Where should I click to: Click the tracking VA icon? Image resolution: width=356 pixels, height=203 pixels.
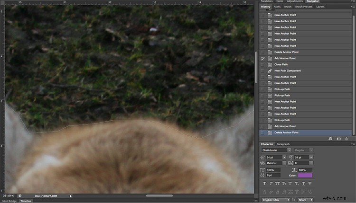[290, 163]
